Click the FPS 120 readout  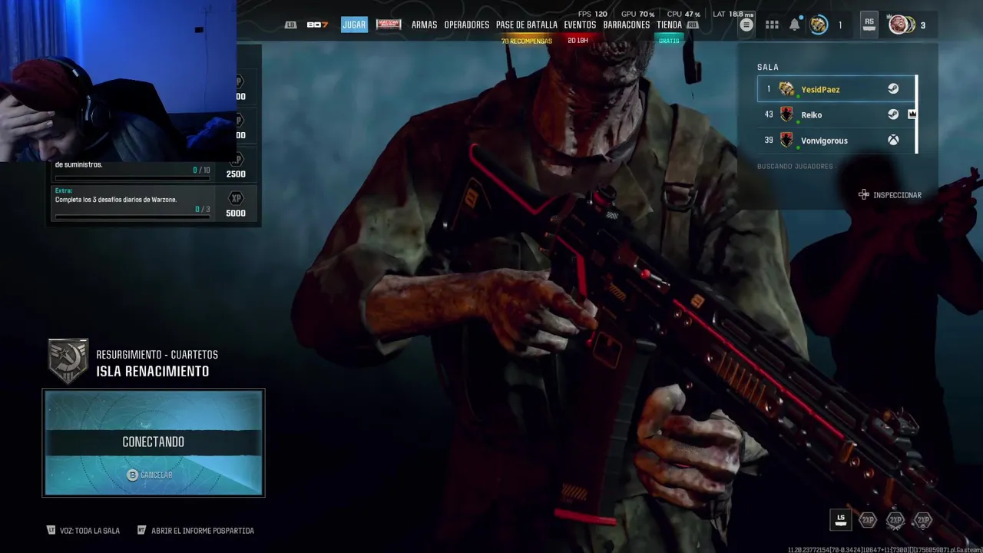click(592, 14)
